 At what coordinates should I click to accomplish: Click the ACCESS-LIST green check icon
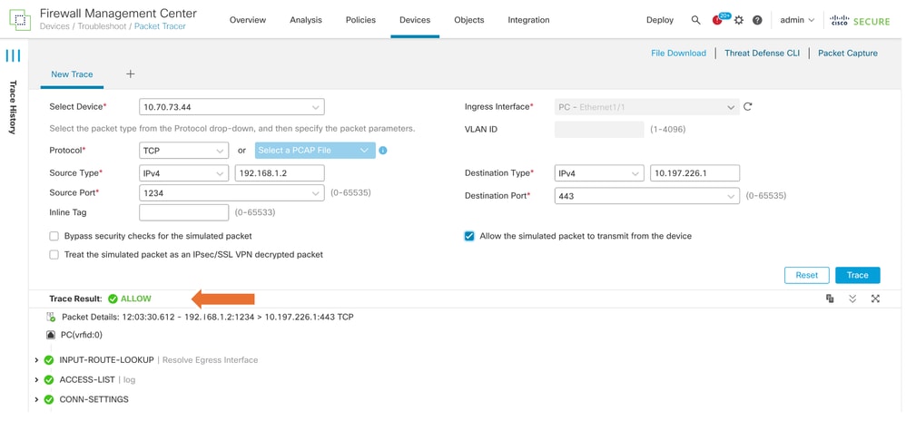[x=49, y=379]
